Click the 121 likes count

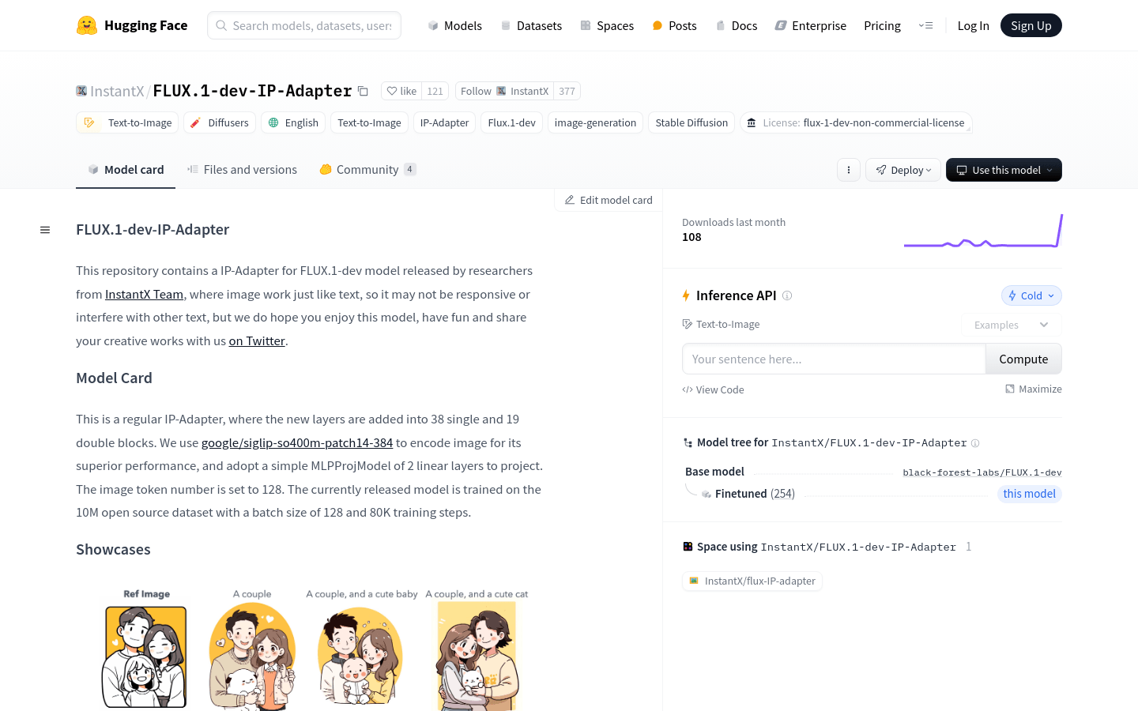pyautogui.click(x=435, y=91)
